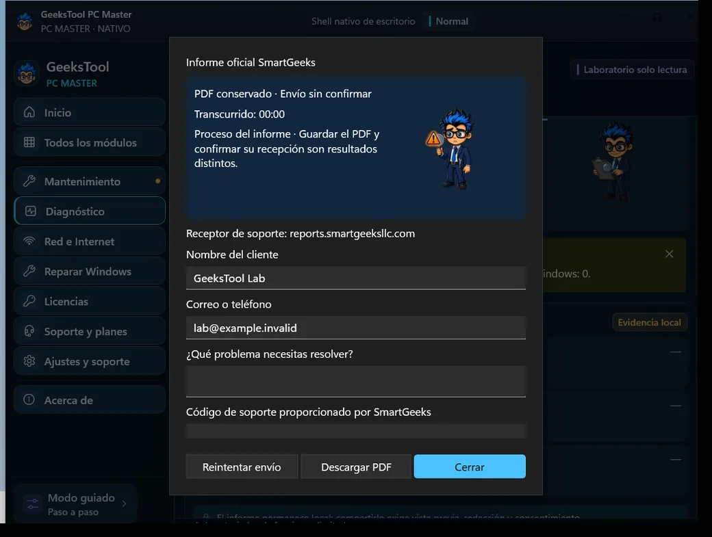712x537 pixels.
Task: Collapse the third background row dash
Action: (x=676, y=460)
